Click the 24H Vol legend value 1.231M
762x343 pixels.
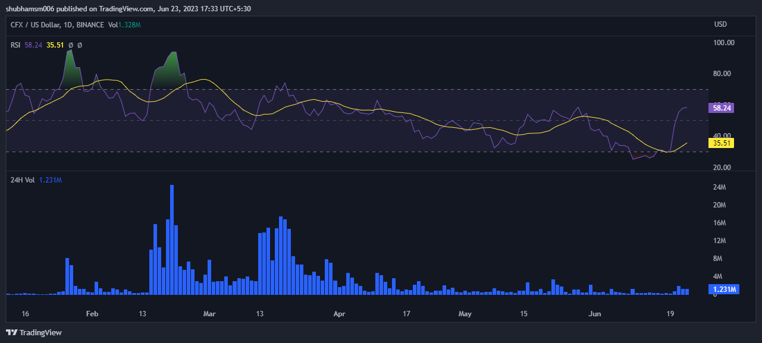pos(51,181)
